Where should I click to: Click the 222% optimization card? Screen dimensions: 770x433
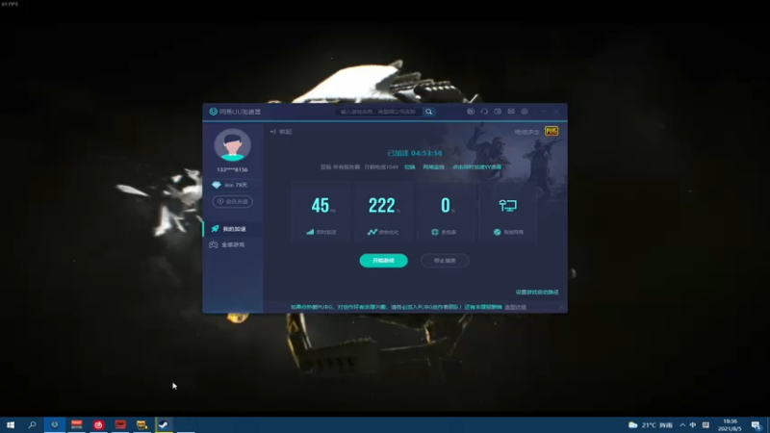[383, 212]
